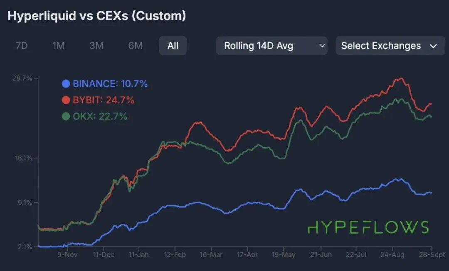Click the blue BINANCE legend dot
Image resolution: width=449 pixels, height=271 pixels.
point(67,84)
